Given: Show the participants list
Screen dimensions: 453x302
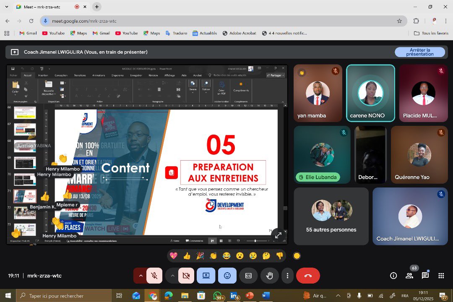Looking at the screenshot, I should tap(409, 276).
